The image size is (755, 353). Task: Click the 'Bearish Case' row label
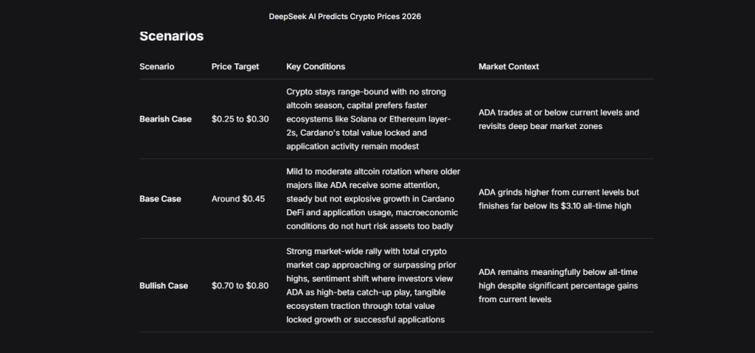click(x=166, y=119)
